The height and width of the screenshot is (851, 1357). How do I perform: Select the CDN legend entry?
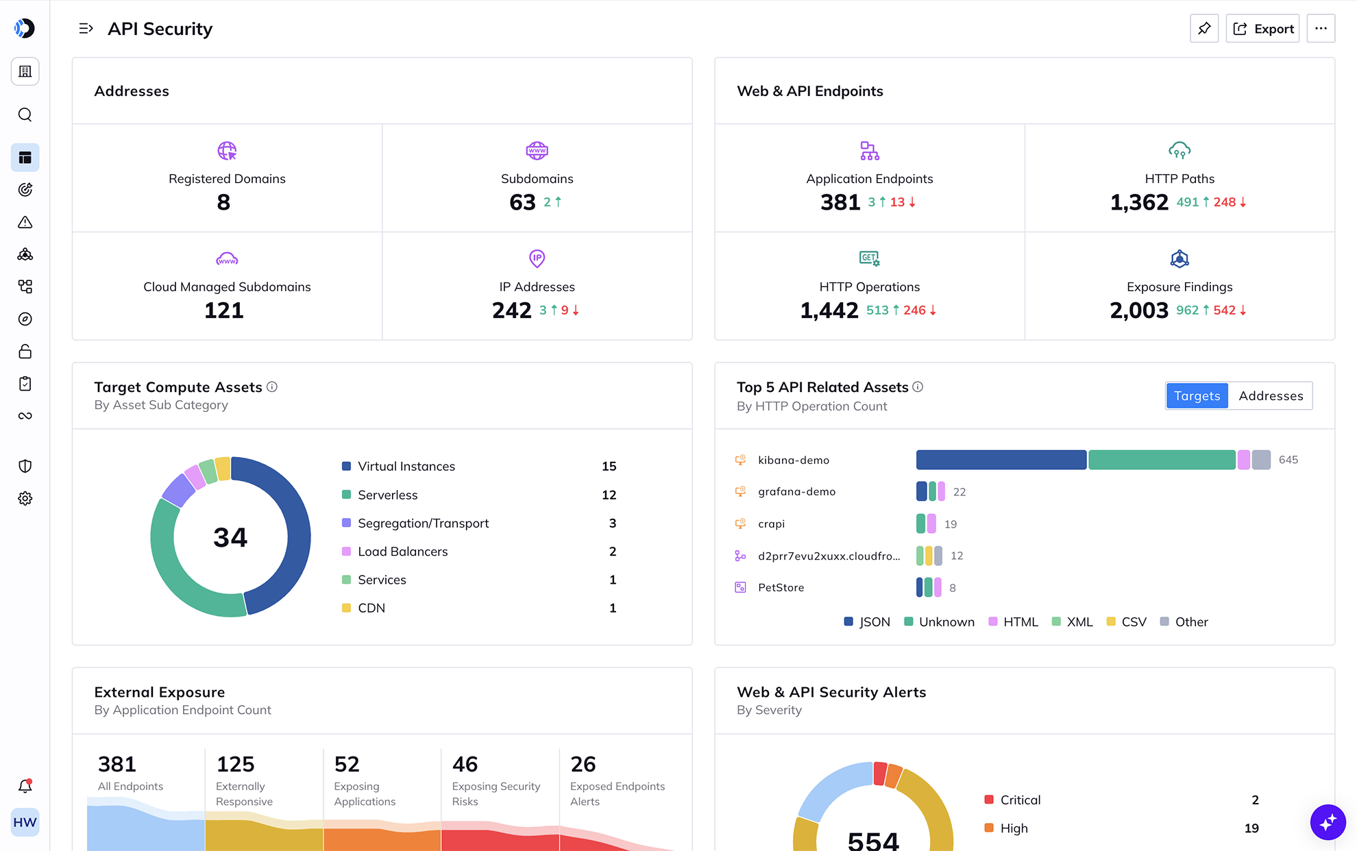coord(479,608)
